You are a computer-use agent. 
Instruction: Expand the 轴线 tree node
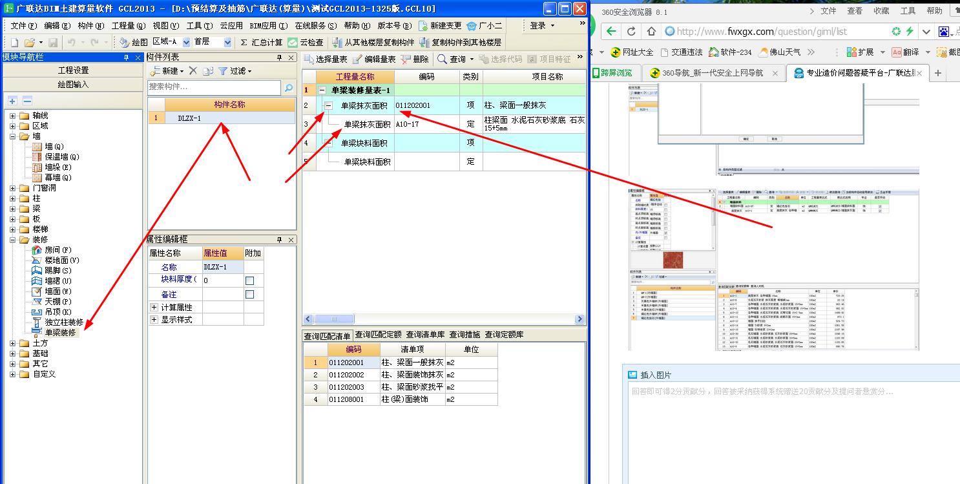coord(12,116)
